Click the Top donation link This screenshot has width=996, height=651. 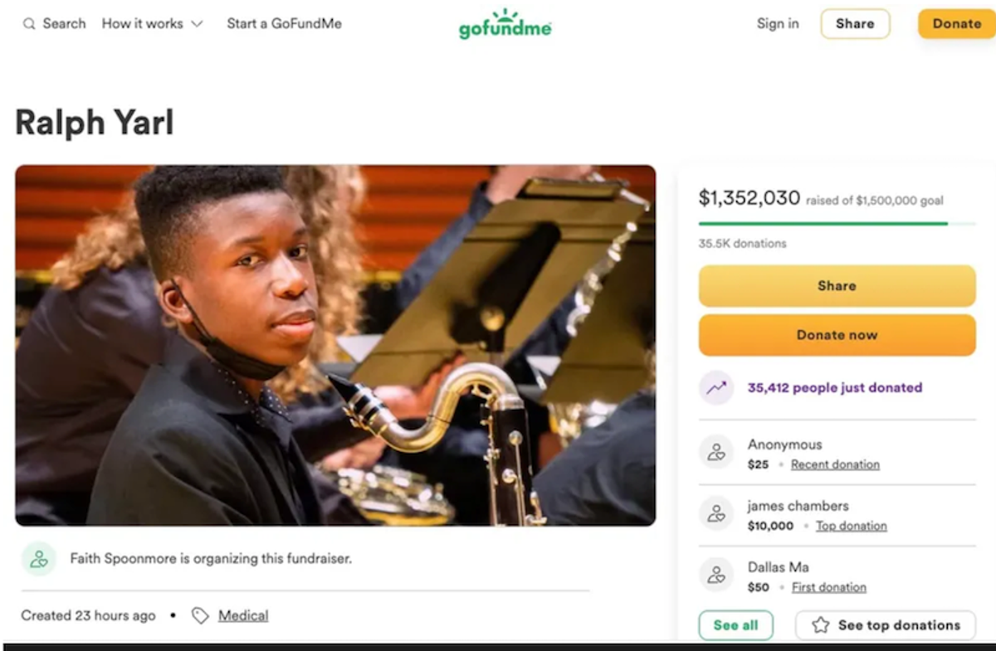pyautogui.click(x=851, y=526)
